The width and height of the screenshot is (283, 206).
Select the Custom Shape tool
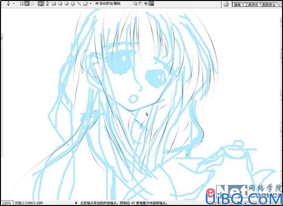pos(85,3)
